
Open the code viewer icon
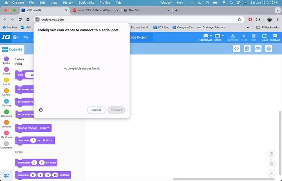(236, 49)
